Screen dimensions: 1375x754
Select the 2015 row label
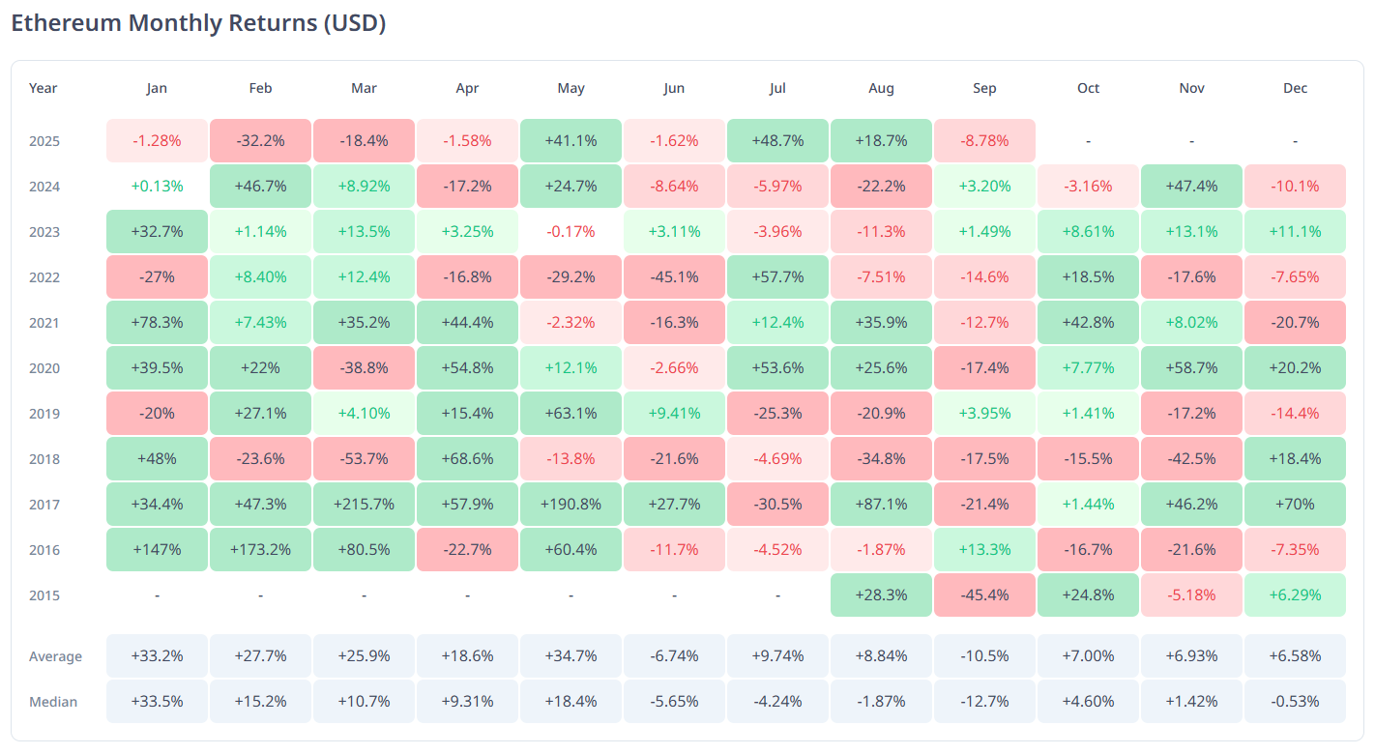tap(44, 595)
